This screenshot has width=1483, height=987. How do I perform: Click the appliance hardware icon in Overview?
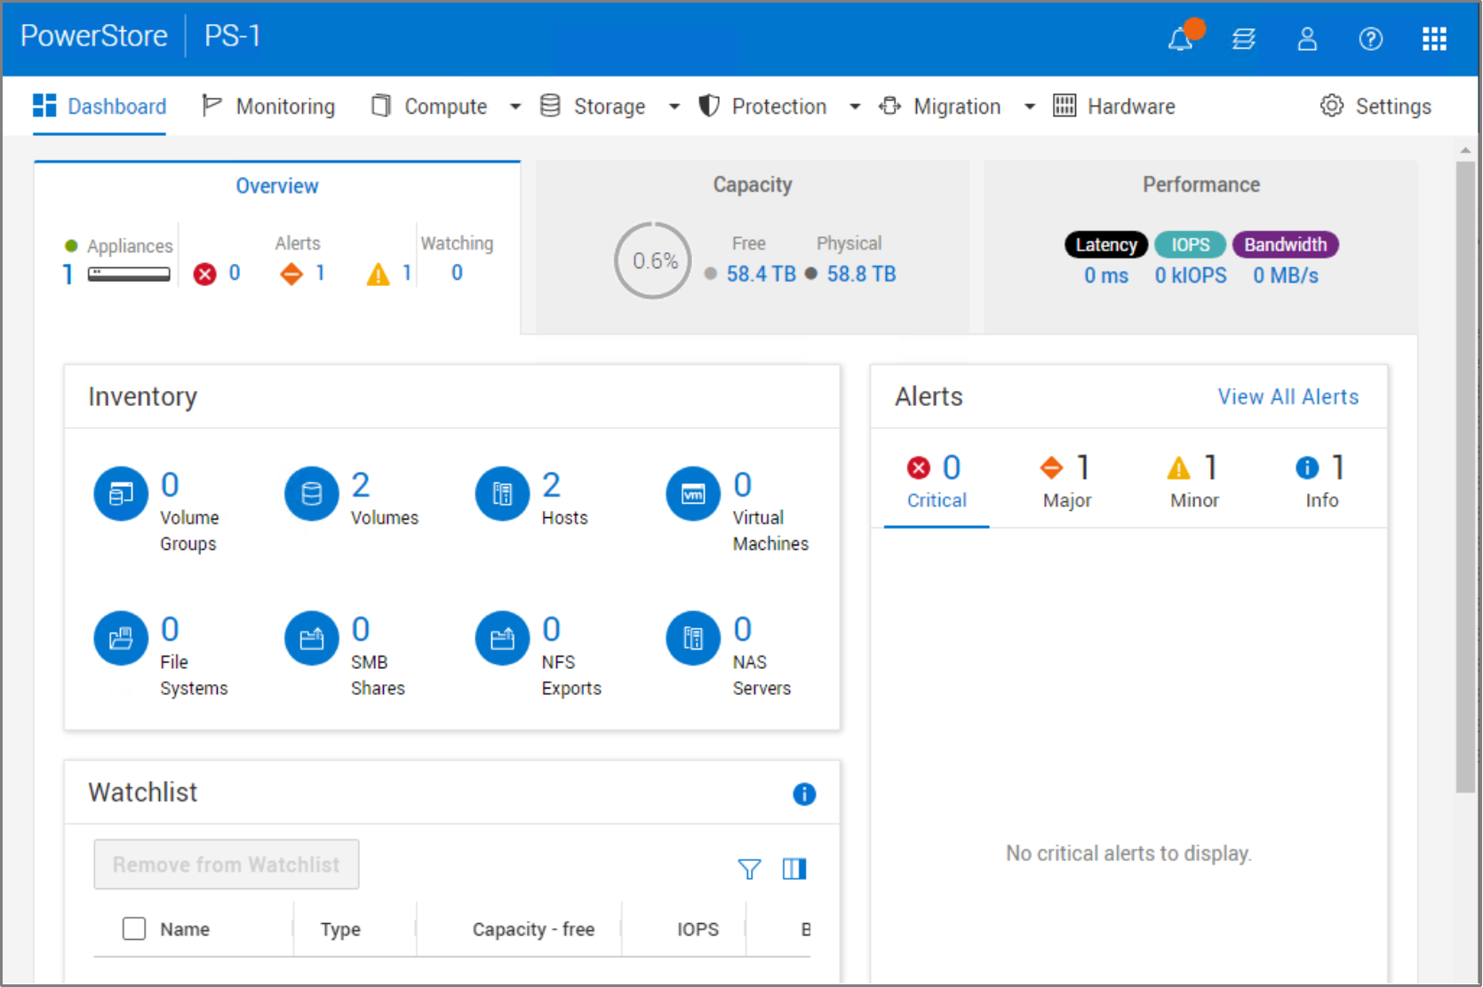click(129, 275)
